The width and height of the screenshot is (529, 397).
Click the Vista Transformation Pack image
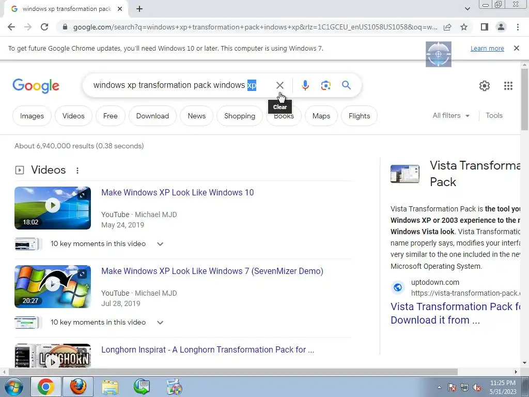(405, 174)
